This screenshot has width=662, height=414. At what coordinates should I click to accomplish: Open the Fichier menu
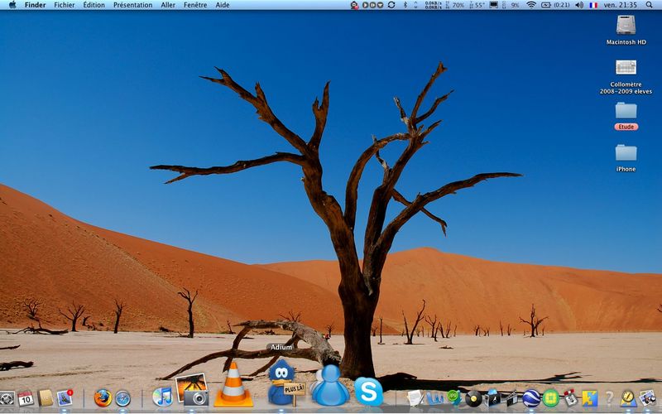[65, 5]
